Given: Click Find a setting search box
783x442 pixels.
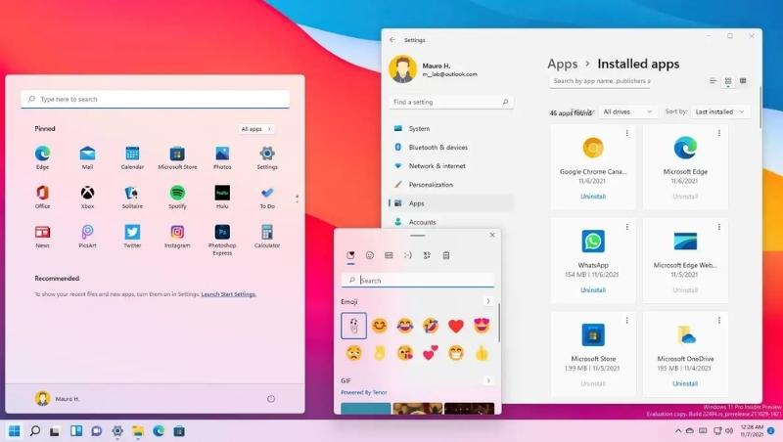Looking at the screenshot, I should tap(451, 102).
